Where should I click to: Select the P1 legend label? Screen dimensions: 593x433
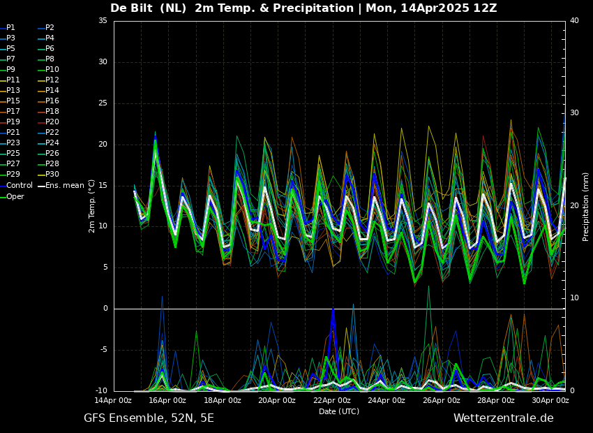tap(10, 28)
